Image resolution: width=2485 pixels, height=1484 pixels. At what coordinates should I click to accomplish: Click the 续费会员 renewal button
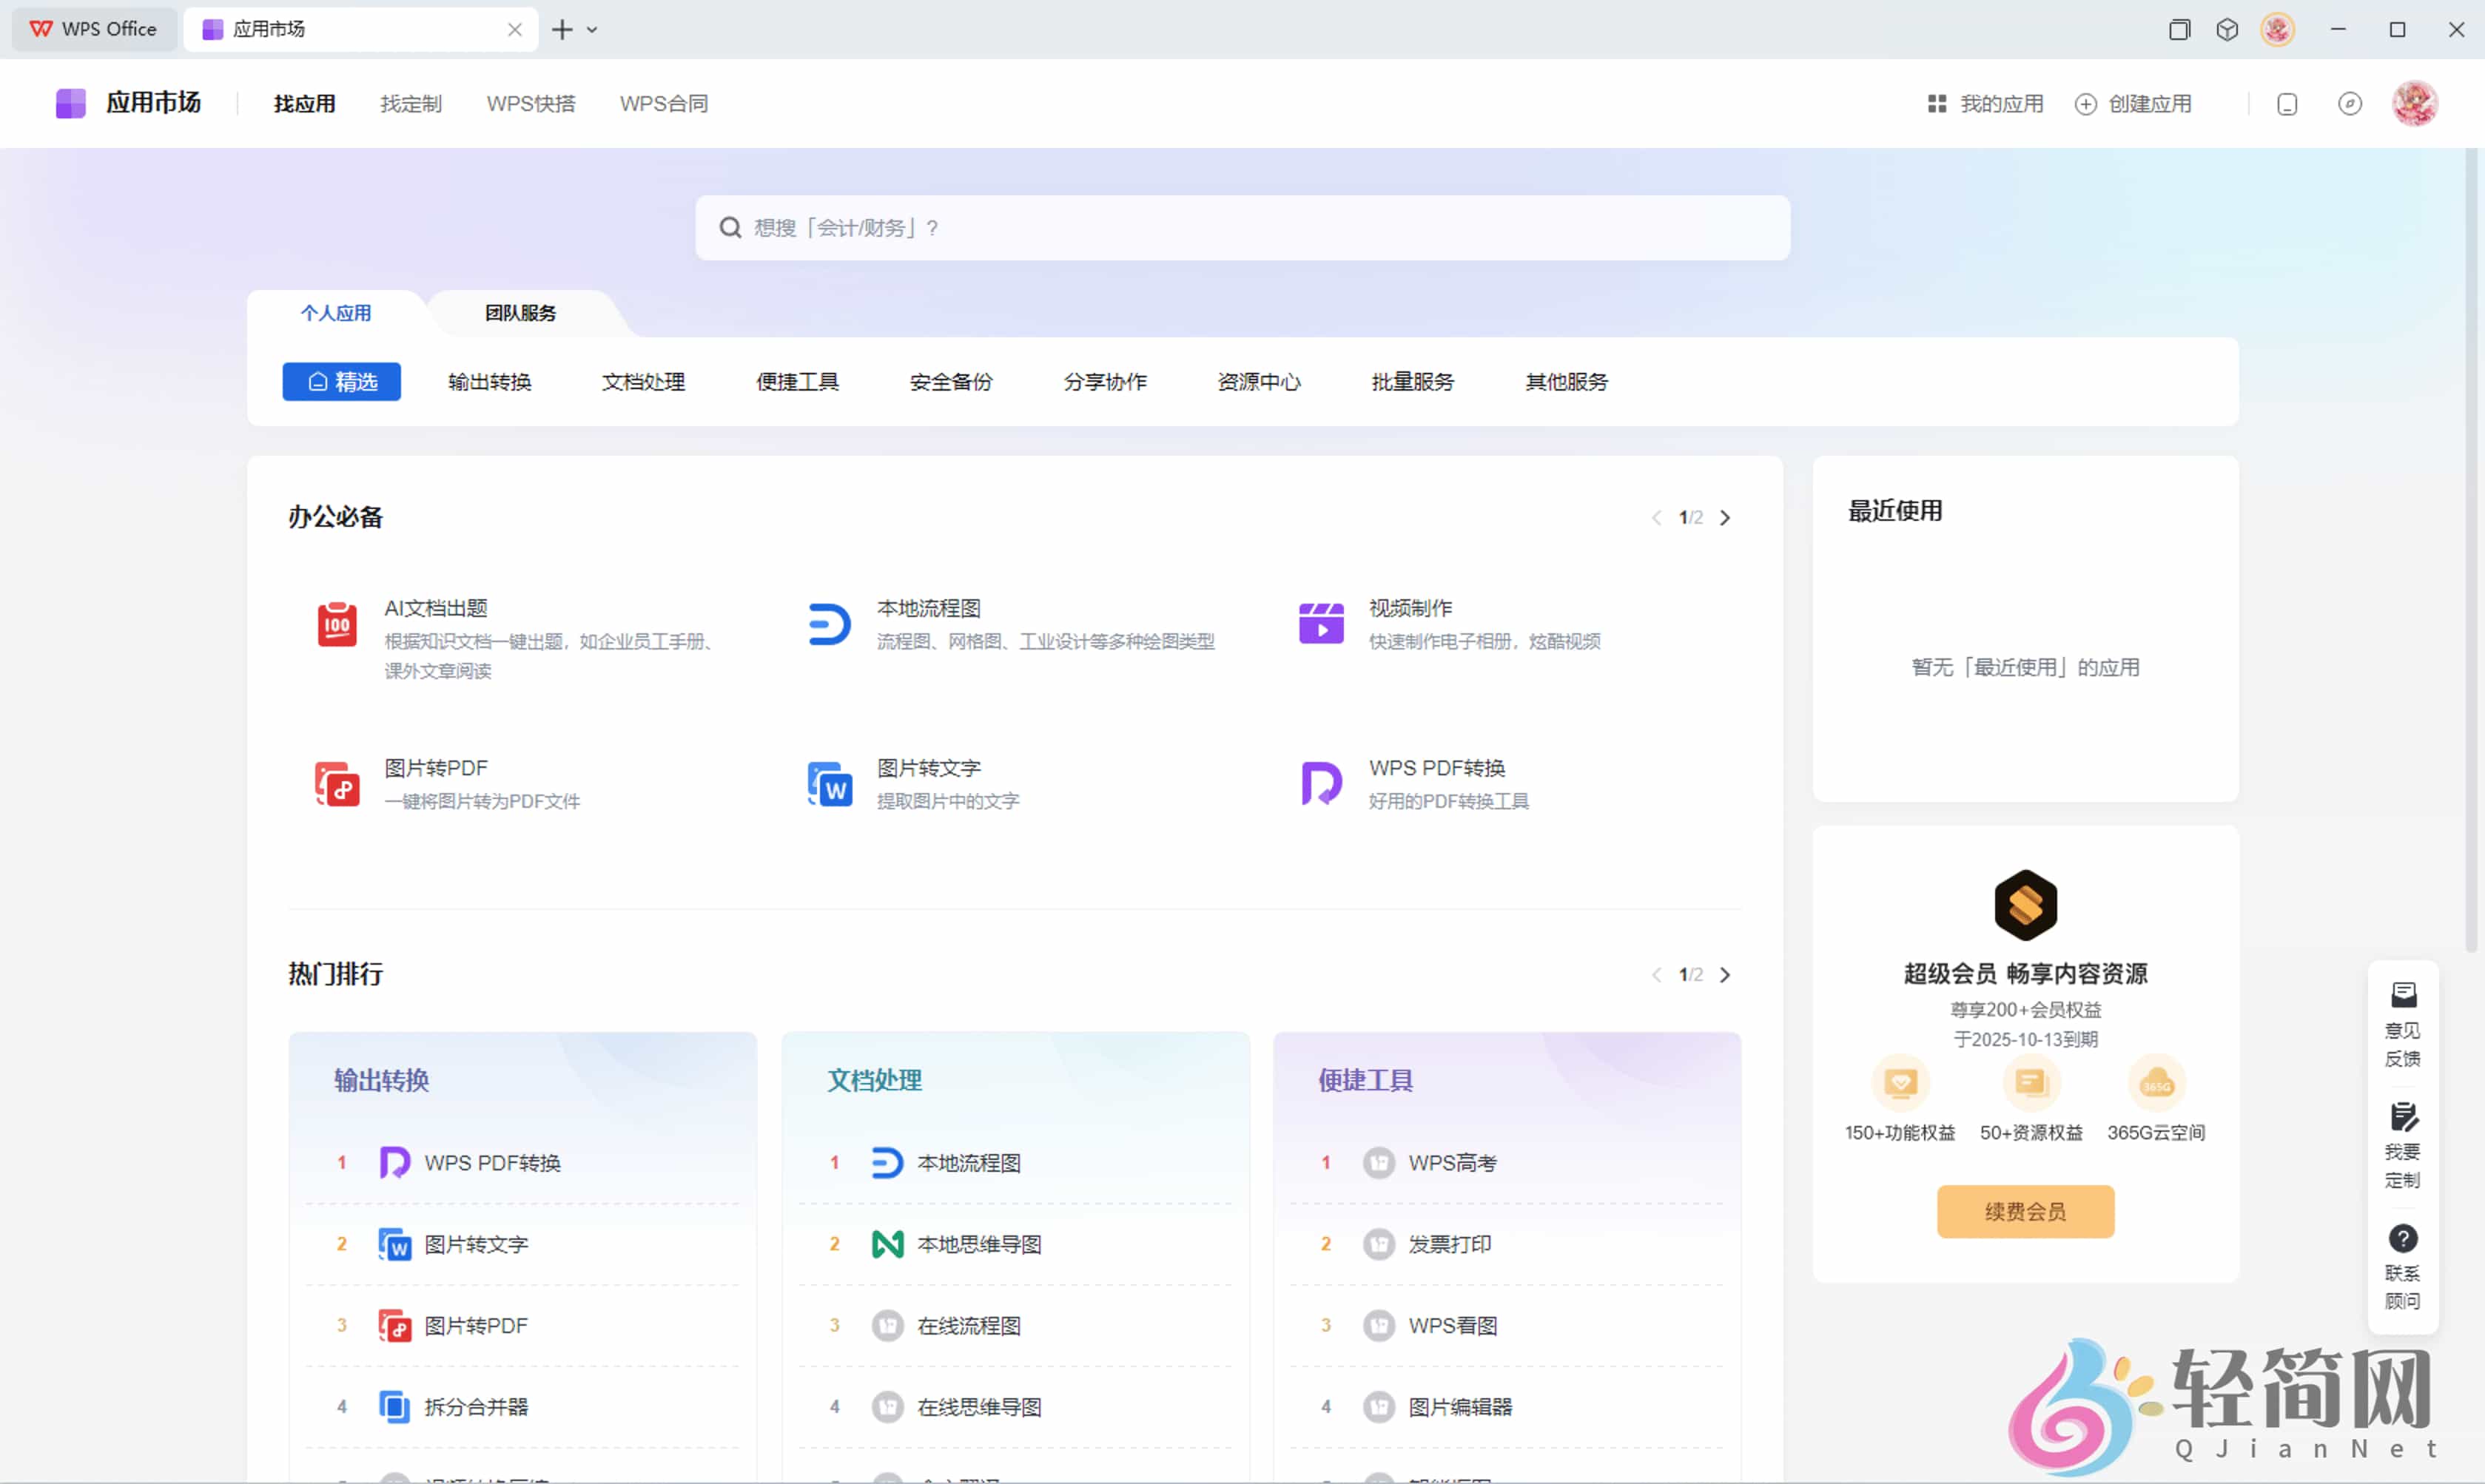point(2025,1211)
